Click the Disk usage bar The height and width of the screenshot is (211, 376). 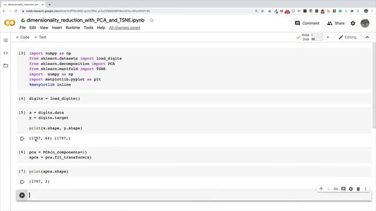[317, 39]
